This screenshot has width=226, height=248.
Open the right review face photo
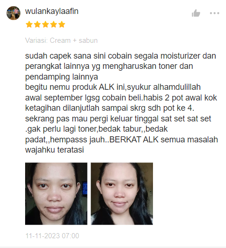(x=122, y=194)
